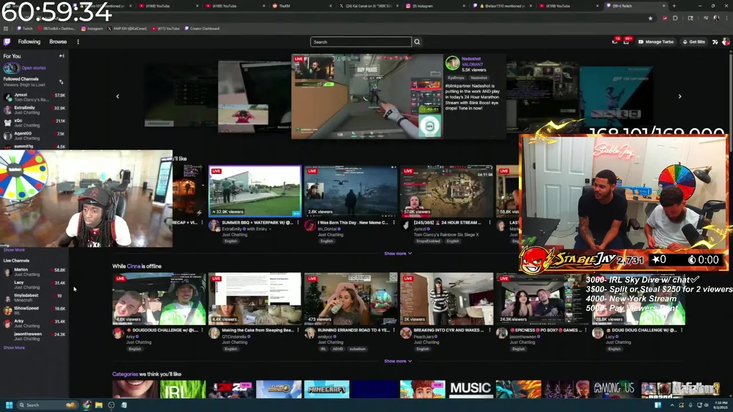This screenshot has width=733, height=412.
Task: Open the three-dot more menu beside Browse
Action: [x=78, y=42]
